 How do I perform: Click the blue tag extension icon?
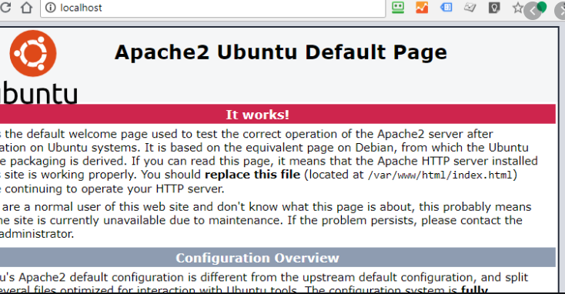tap(446, 7)
